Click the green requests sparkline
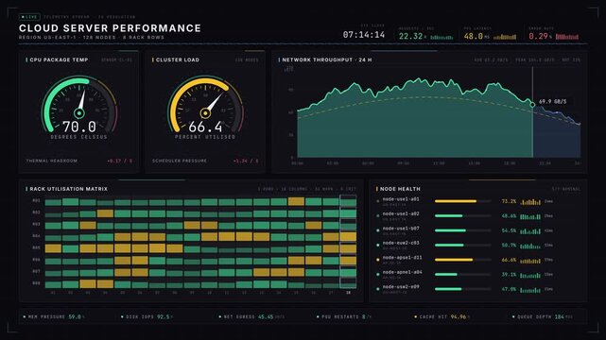This screenshot has width=606, height=340. click(442, 37)
